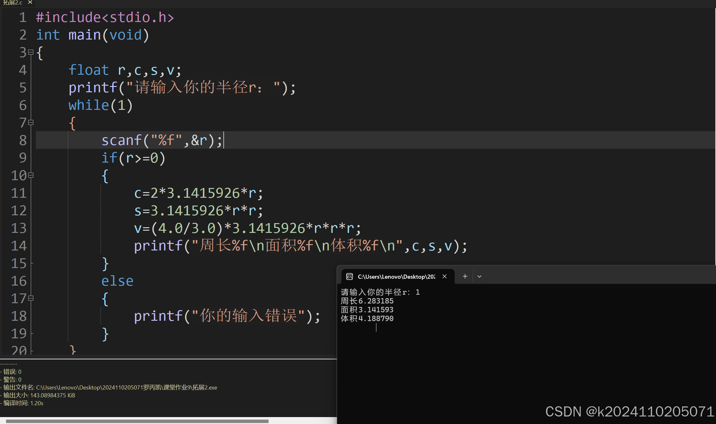Click the horizontal scrollbar below compile log
Viewport: 716px width, 424px height.
137,421
